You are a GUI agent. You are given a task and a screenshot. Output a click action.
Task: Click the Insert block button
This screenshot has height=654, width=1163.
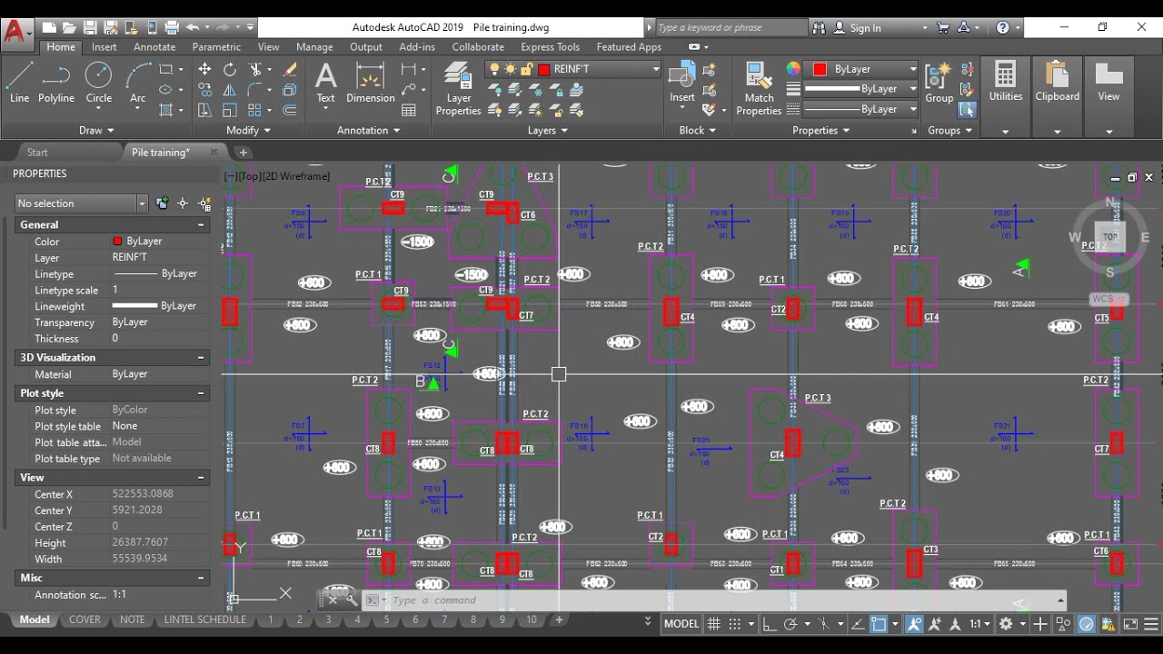pyautogui.click(x=682, y=83)
